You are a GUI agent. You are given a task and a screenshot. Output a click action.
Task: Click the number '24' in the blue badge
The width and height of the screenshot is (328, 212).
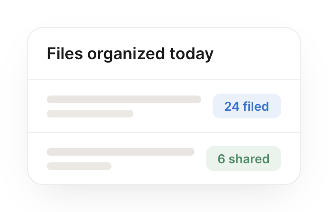click(232, 106)
